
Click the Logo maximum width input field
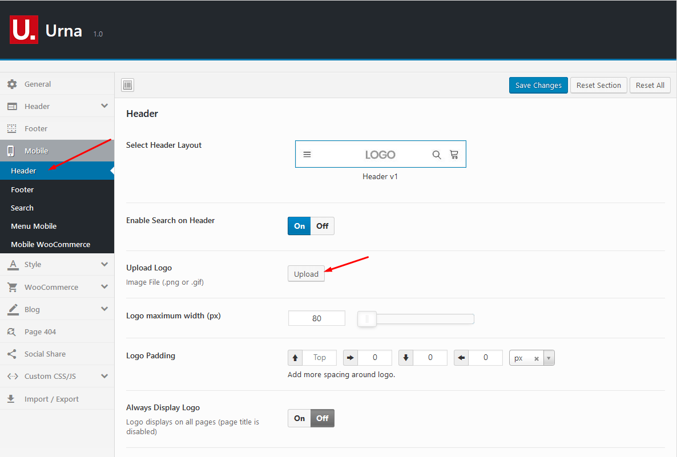pyautogui.click(x=316, y=318)
